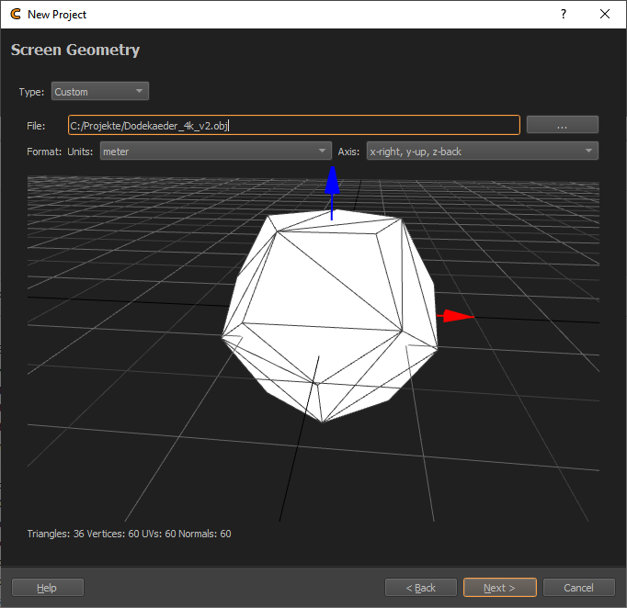Browse for a file with the ... button
This screenshot has height=608, width=627.
[x=562, y=125]
